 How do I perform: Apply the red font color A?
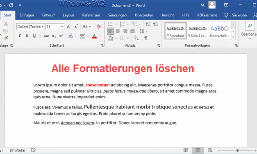pyautogui.click(x=94, y=36)
